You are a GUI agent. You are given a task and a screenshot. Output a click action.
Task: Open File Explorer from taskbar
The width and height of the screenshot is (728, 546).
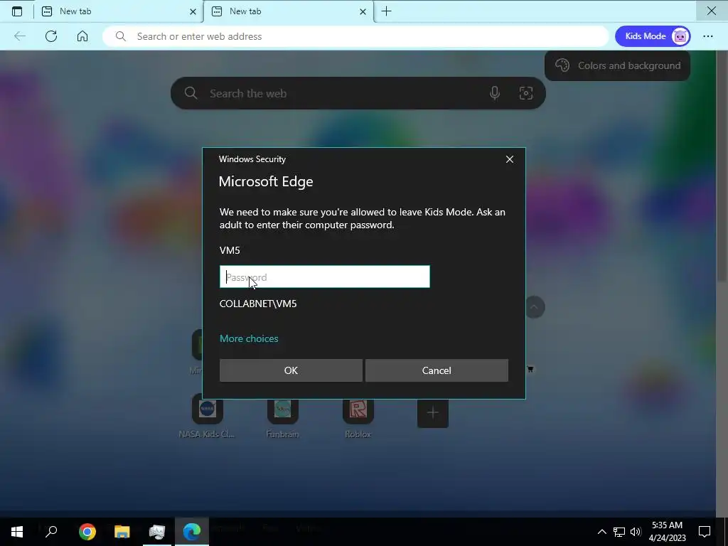[122, 532]
